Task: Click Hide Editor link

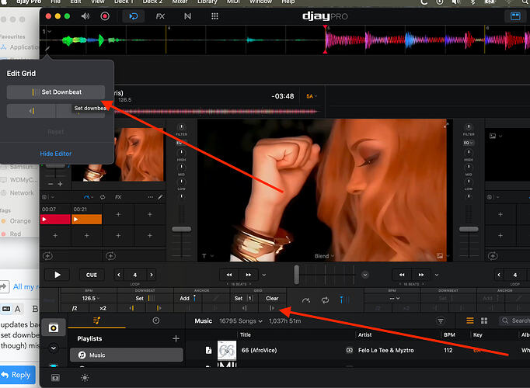Action: tap(56, 154)
